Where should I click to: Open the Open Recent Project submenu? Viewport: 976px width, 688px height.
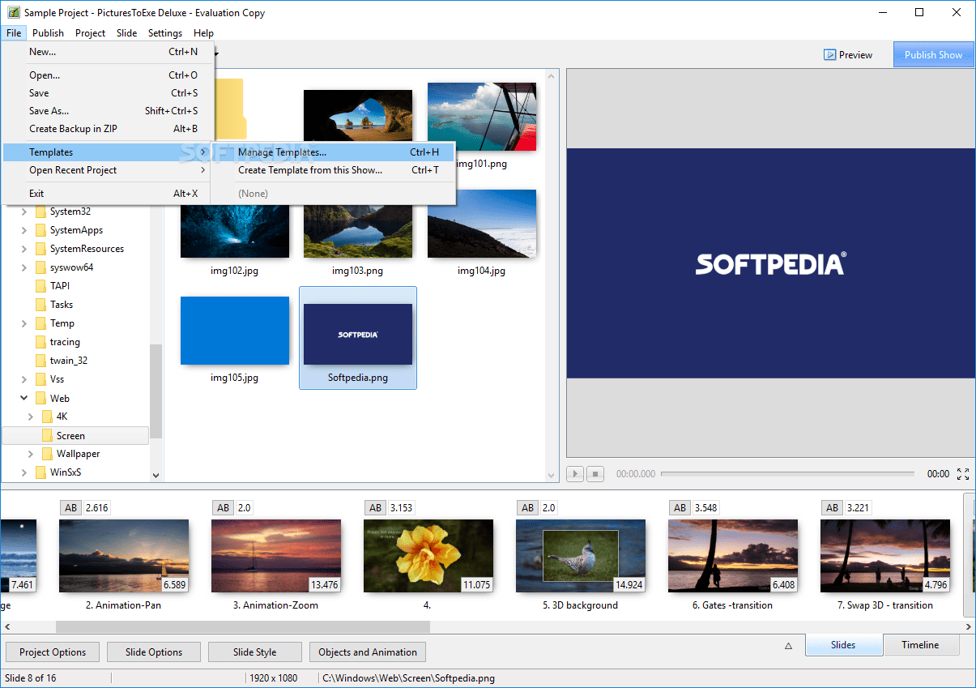(x=108, y=170)
